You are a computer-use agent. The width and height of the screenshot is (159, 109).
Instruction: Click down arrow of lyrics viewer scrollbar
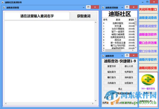coord(96,100)
